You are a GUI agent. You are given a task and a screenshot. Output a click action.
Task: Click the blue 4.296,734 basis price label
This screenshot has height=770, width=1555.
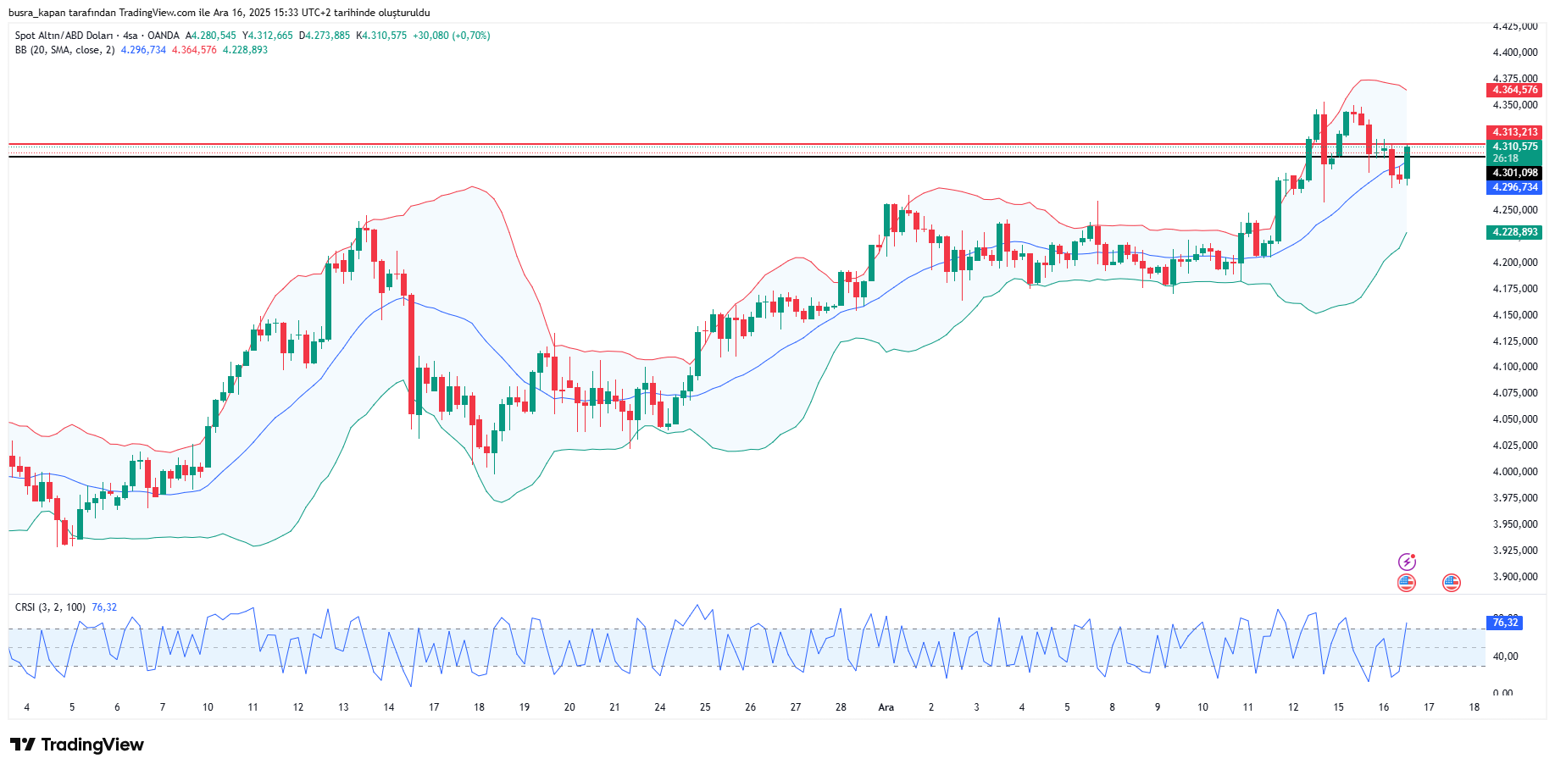click(1514, 187)
